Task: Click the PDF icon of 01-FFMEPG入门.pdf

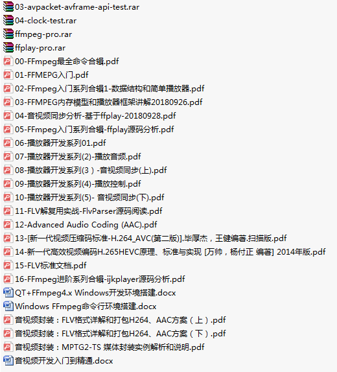Action: coord(8,75)
